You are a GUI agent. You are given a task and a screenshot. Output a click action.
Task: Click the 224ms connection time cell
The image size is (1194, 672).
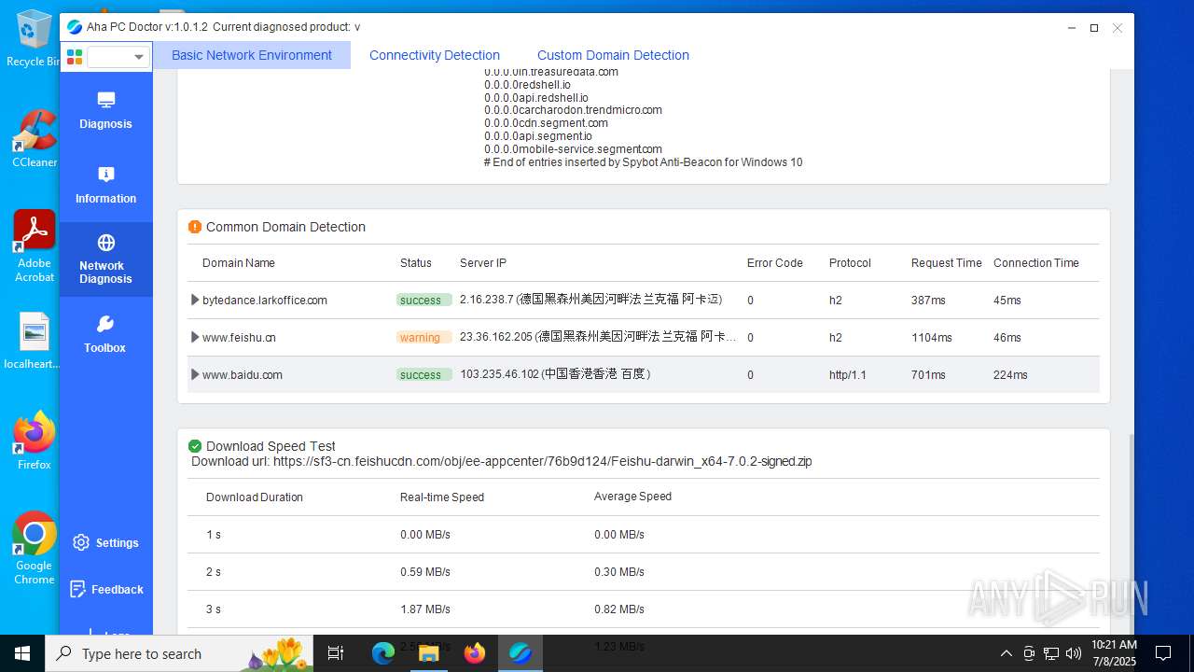tap(1010, 374)
